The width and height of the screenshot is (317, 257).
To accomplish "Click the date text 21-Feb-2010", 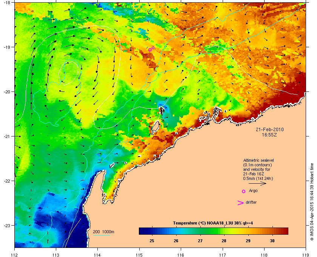I will 270,130.
